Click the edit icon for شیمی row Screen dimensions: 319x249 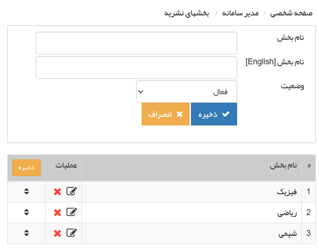click(72, 233)
